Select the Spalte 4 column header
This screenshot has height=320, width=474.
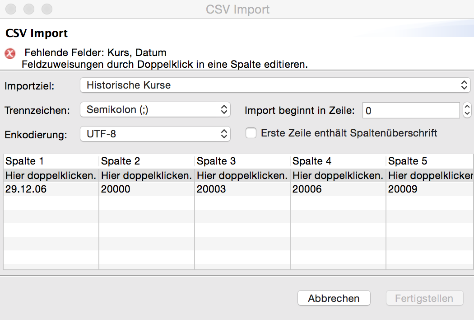click(x=338, y=161)
